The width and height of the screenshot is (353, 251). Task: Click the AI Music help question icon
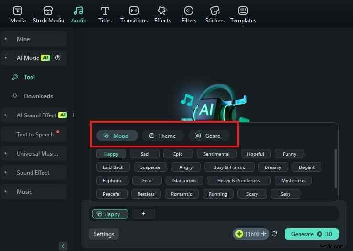58,58
